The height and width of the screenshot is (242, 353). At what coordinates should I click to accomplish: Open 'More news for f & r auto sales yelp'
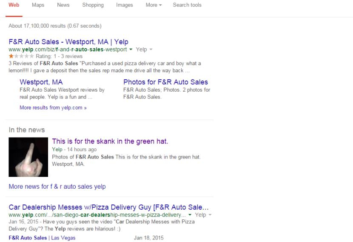(x=57, y=187)
